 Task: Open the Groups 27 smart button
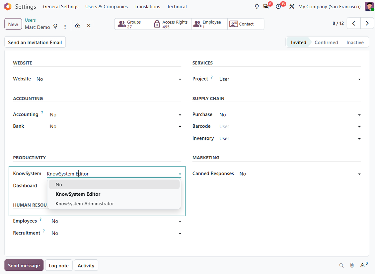pyautogui.click(x=132, y=24)
